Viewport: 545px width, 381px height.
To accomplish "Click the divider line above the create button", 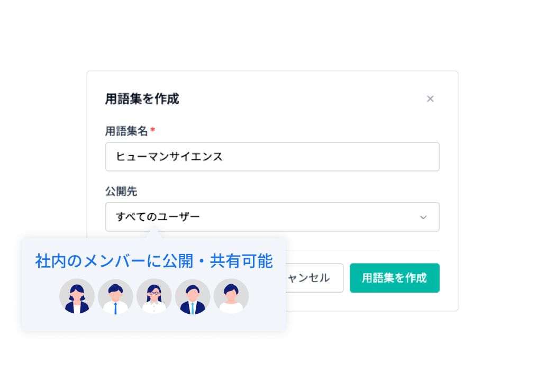I will [x=362, y=250].
